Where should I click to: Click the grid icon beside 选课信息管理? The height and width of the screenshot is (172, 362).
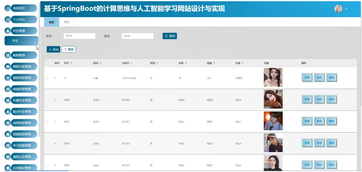click(x=8, y=89)
